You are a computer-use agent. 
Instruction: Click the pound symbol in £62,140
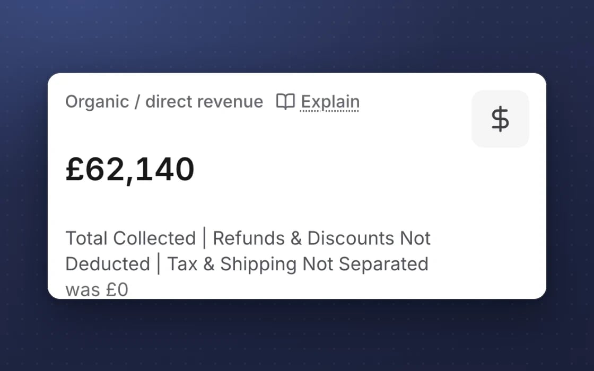74,170
